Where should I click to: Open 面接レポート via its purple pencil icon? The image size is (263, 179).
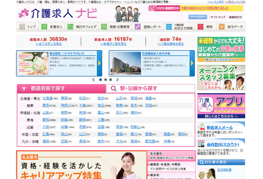click(138, 27)
